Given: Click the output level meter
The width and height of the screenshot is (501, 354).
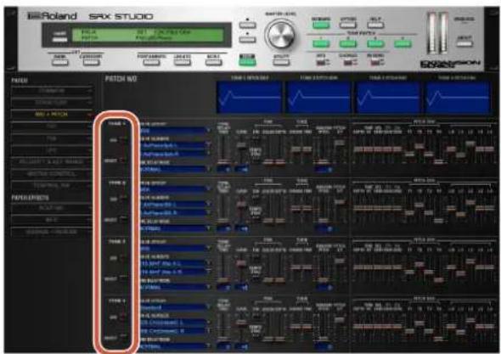Looking at the screenshot, I should pyautogui.click(x=437, y=32).
